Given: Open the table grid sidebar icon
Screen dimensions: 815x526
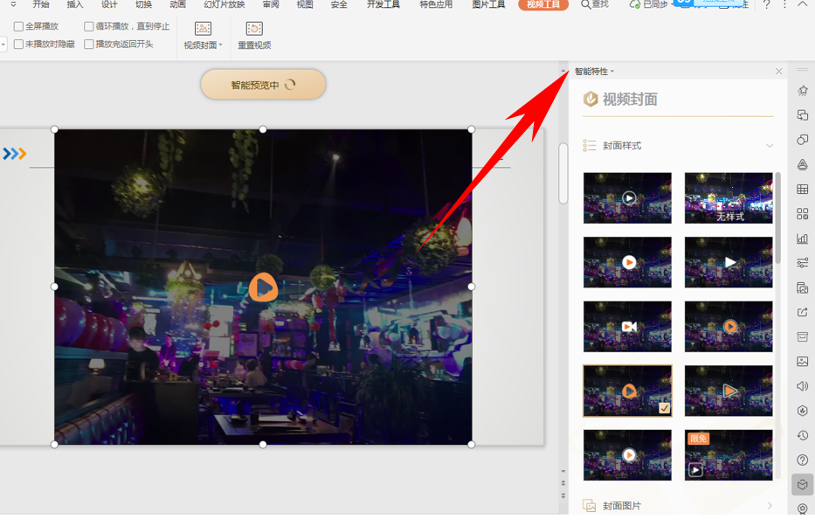Looking at the screenshot, I should click(802, 190).
